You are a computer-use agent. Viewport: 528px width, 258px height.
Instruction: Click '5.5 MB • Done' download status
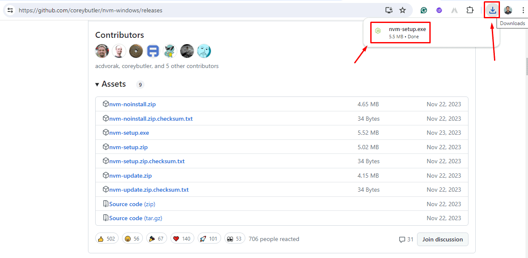(404, 37)
